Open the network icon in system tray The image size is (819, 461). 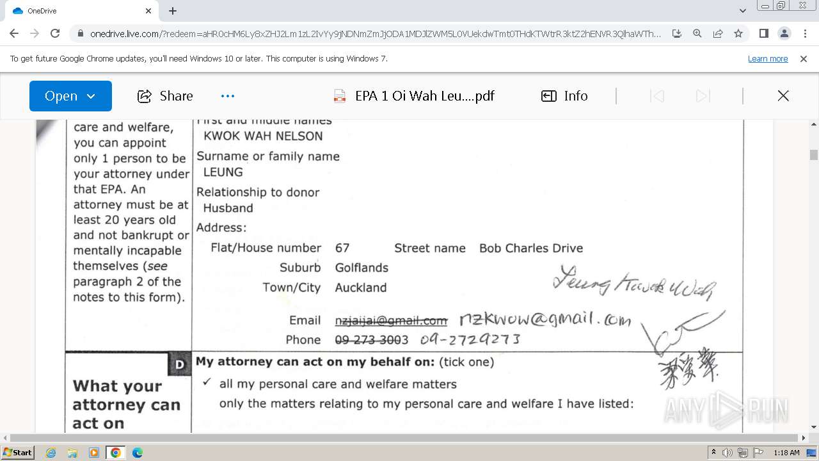point(743,453)
